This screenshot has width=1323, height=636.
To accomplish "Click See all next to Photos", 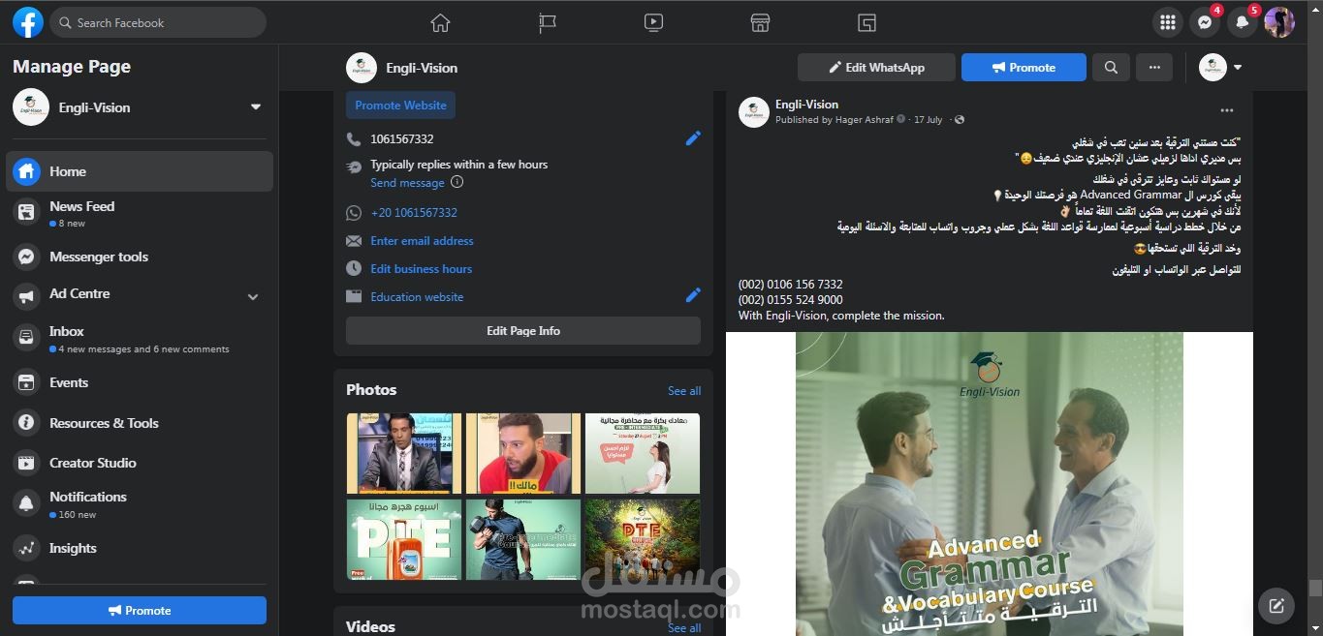I will click(x=684, y=391).
